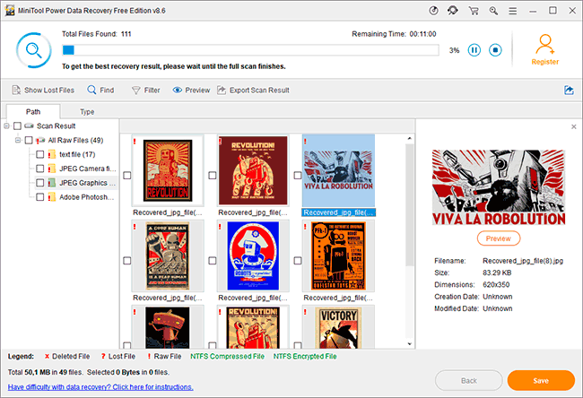Click Export Scan Result
This screenshot has height=398, width=583.
253,91
